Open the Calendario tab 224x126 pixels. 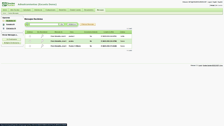click(x=27, y=10)
